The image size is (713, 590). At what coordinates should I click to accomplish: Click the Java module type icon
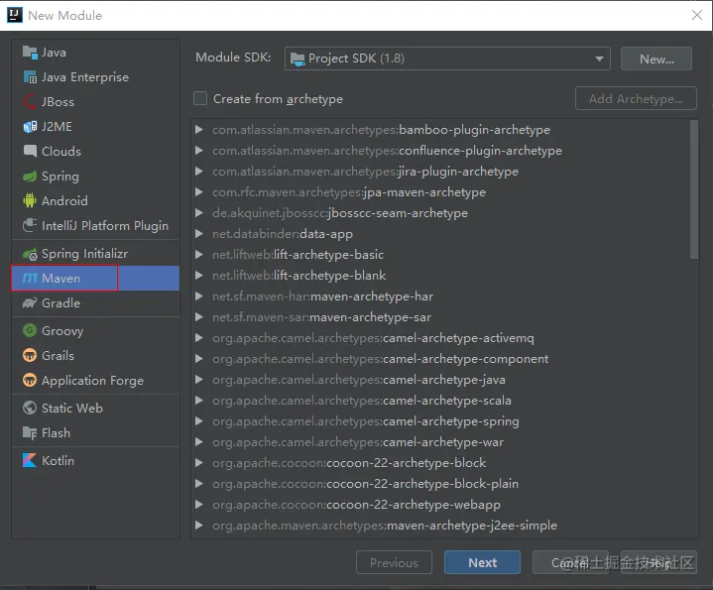(30, 53)
